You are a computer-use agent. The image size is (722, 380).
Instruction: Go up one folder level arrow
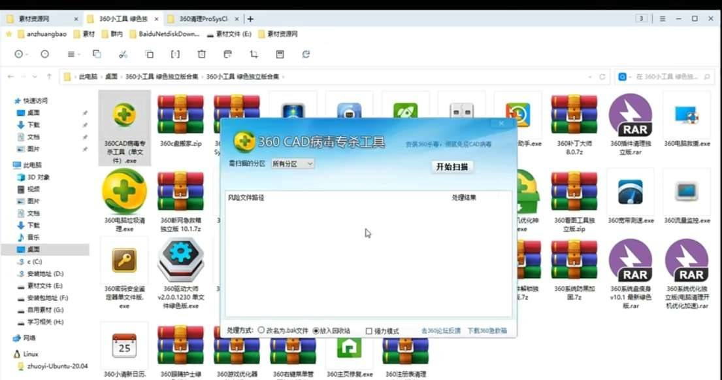pyautogui.click(x=49, y=77)
